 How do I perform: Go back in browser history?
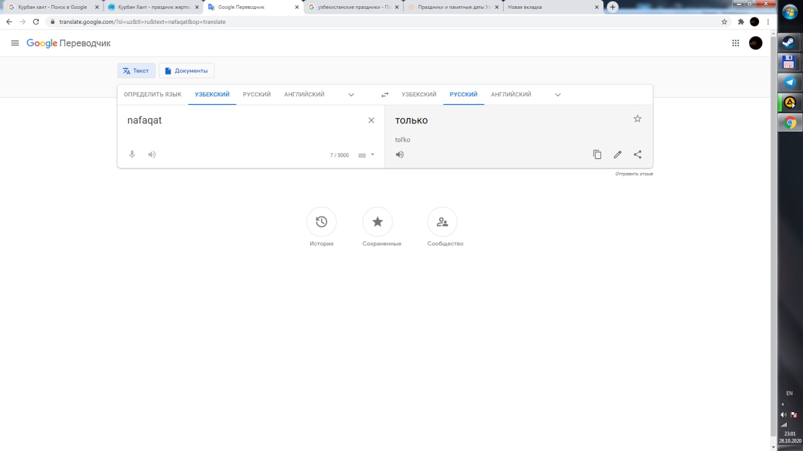click(x=9, y=21)
